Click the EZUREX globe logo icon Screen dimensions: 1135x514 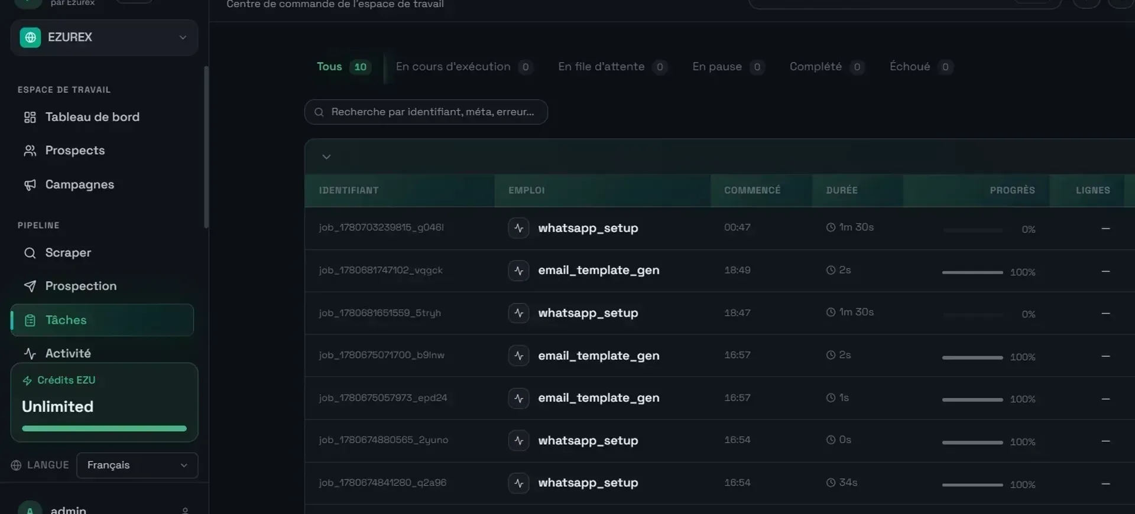30,37
